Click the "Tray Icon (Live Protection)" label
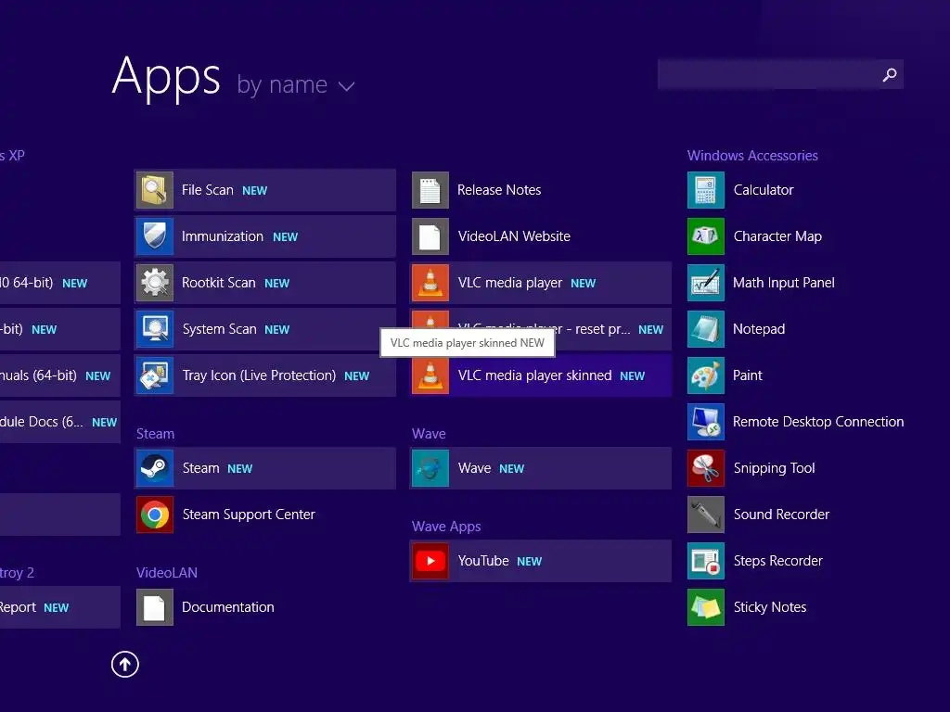This screenshot has width=950, height=712. (x=259, y=375)
